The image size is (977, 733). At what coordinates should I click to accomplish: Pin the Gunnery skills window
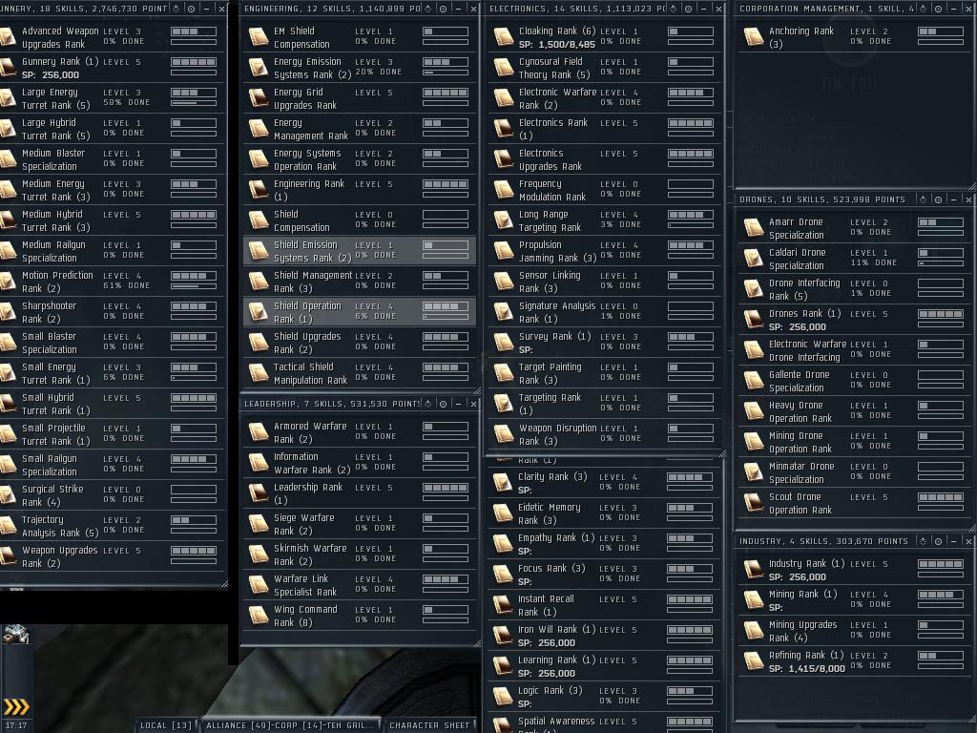point(191,9)
